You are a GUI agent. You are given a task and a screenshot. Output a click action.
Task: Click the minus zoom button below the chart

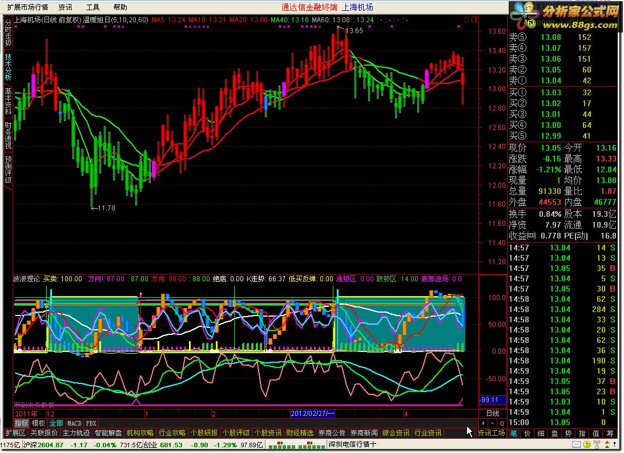click(x=493, y=423)
